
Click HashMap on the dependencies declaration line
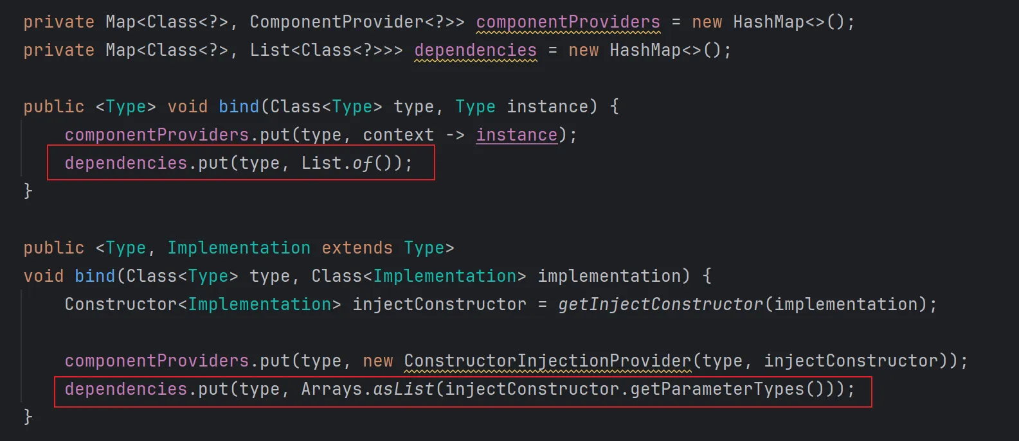click(645, 50)
